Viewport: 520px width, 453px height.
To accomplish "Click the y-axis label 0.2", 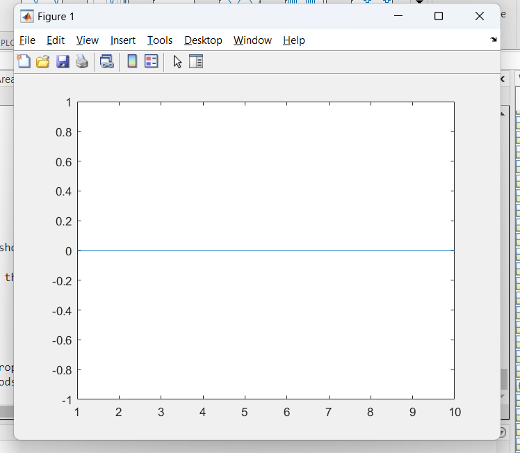I will click(64, 221).
